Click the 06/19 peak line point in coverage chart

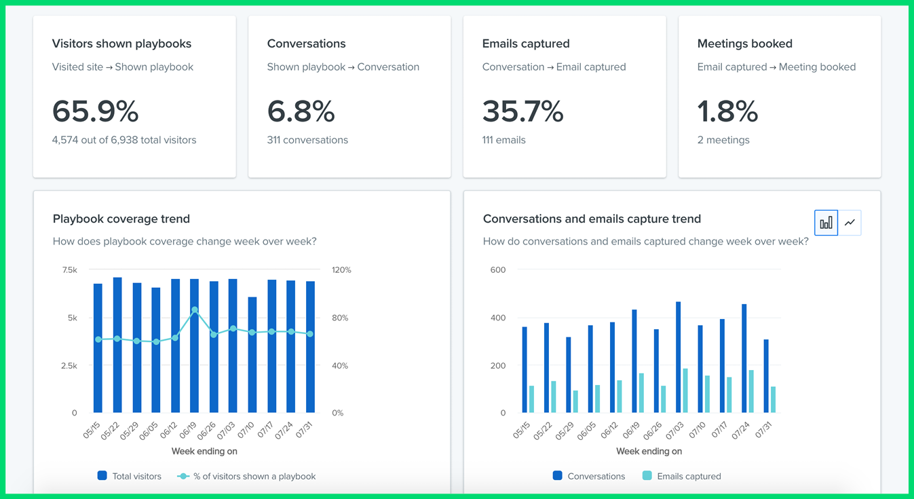pos(195,310)
